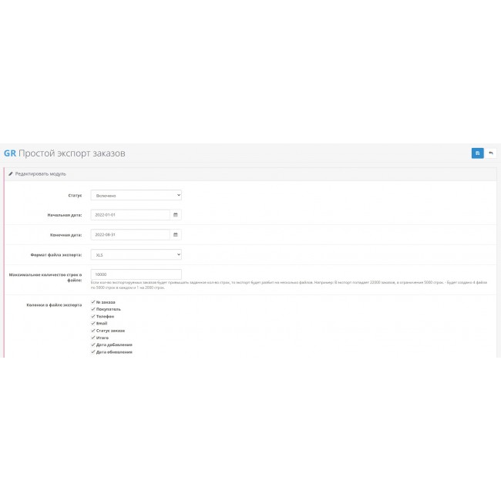
Task: Click the maximum rows per file field
Action: [136, 274]
